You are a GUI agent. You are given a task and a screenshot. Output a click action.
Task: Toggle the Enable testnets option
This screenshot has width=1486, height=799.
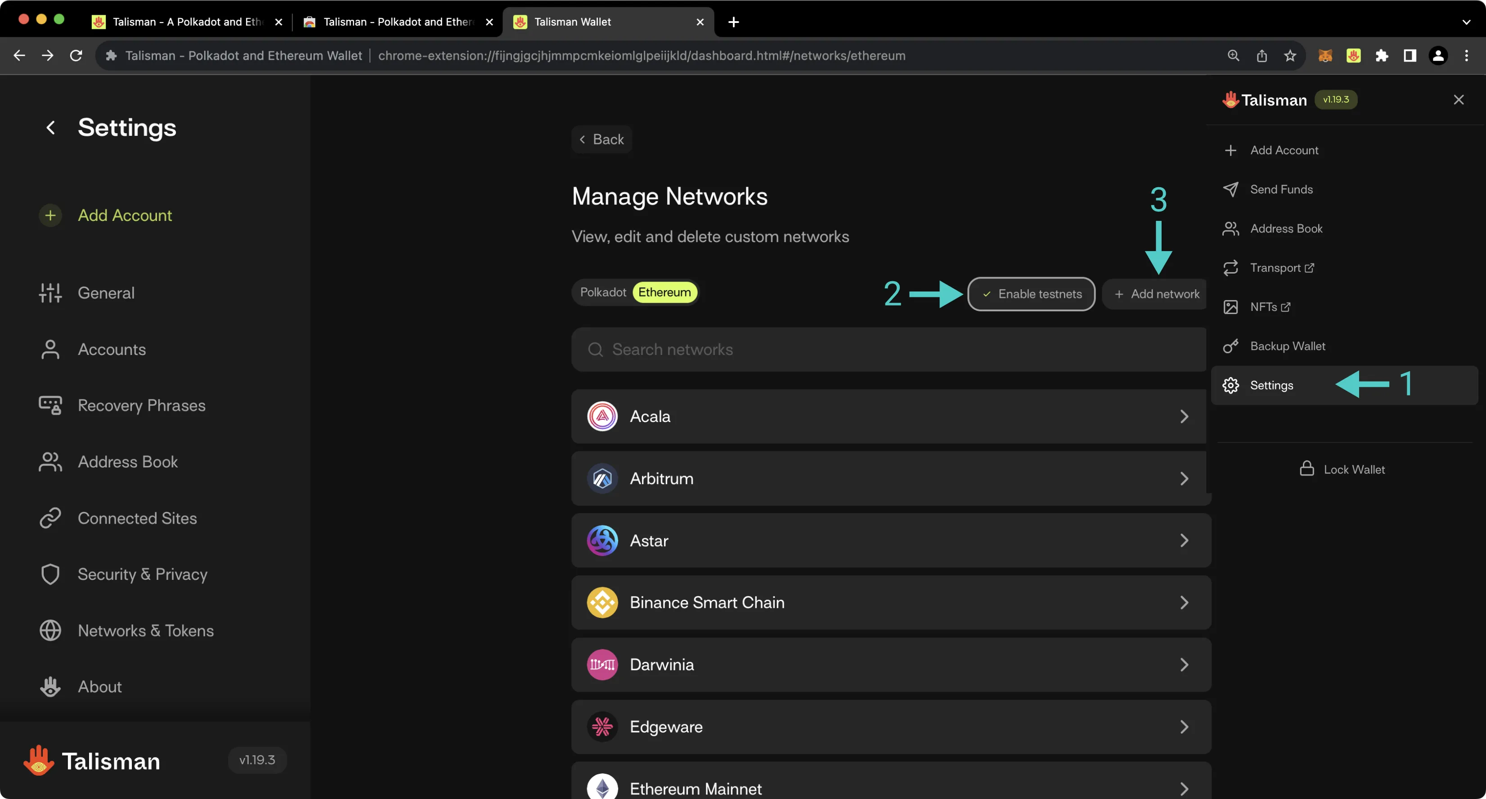point(1032,294)
